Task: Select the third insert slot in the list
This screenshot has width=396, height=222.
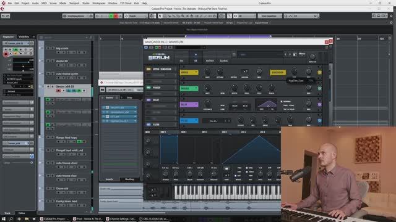Action: point(119,117)
